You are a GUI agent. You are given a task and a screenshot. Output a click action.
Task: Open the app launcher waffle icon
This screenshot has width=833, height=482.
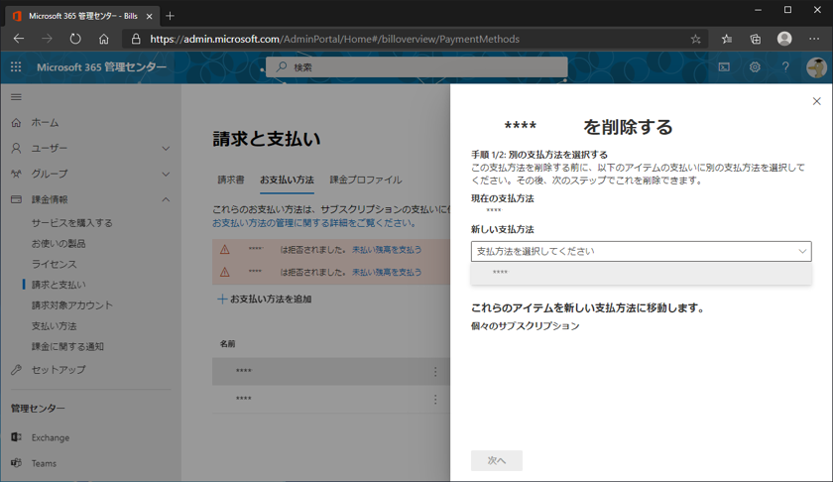[16, 67]
